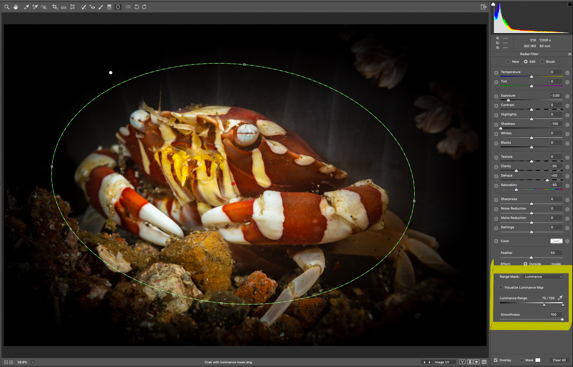
Task: Select the Graduated Filter tool
Action: pyautogui.click(x=110, y=6)
